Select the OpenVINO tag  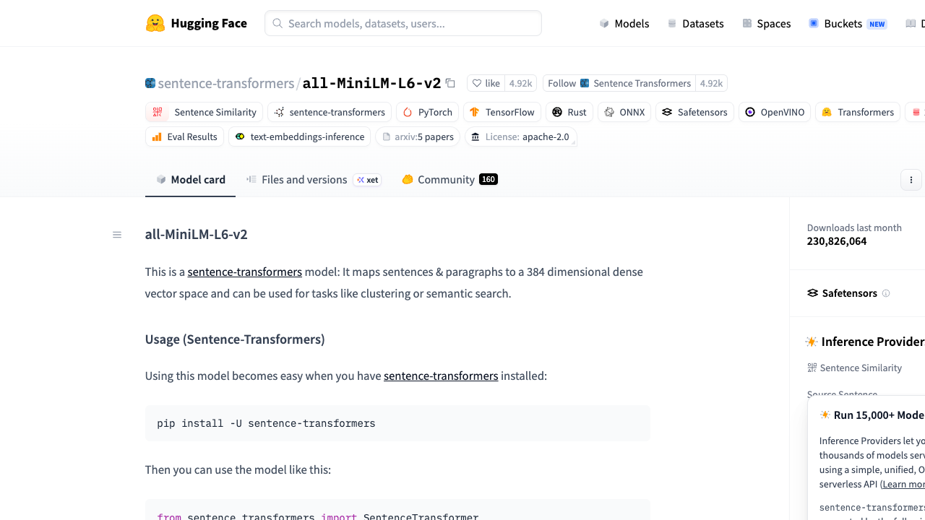(x=775, y=112)
